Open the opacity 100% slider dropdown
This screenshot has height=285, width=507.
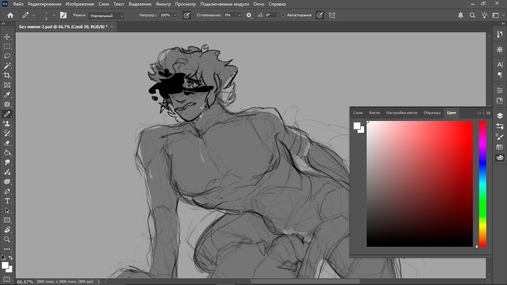(x=175, y=15)
